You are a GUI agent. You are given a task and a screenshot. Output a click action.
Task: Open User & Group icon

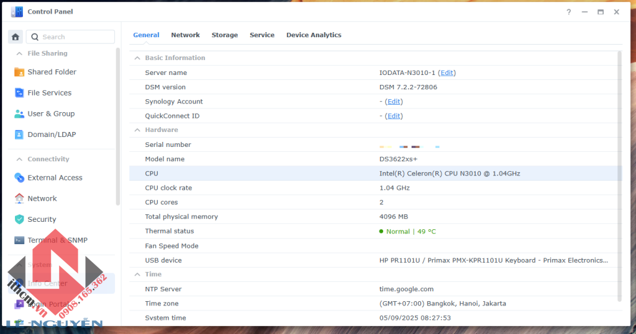[x=19, y=114]
